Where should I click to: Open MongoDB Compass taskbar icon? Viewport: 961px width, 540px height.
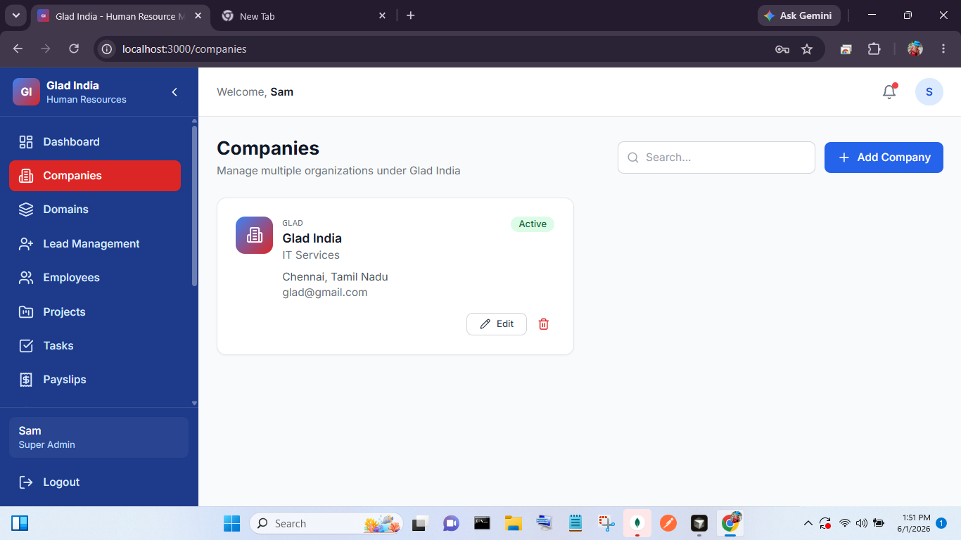[637, 524]
